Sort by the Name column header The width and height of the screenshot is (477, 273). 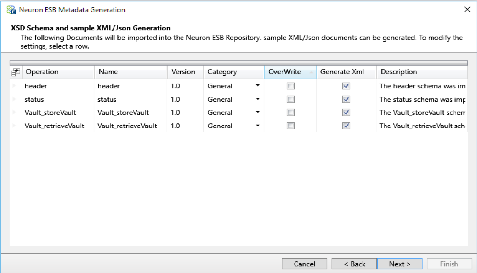click(131, 72)
